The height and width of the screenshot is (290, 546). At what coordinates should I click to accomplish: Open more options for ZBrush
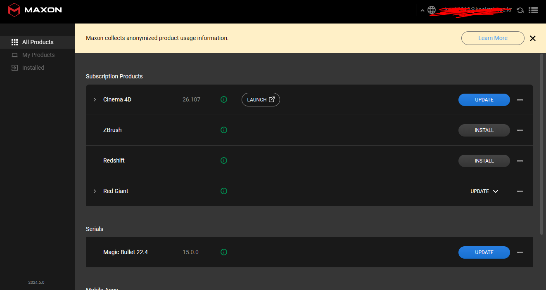point(520,130)
